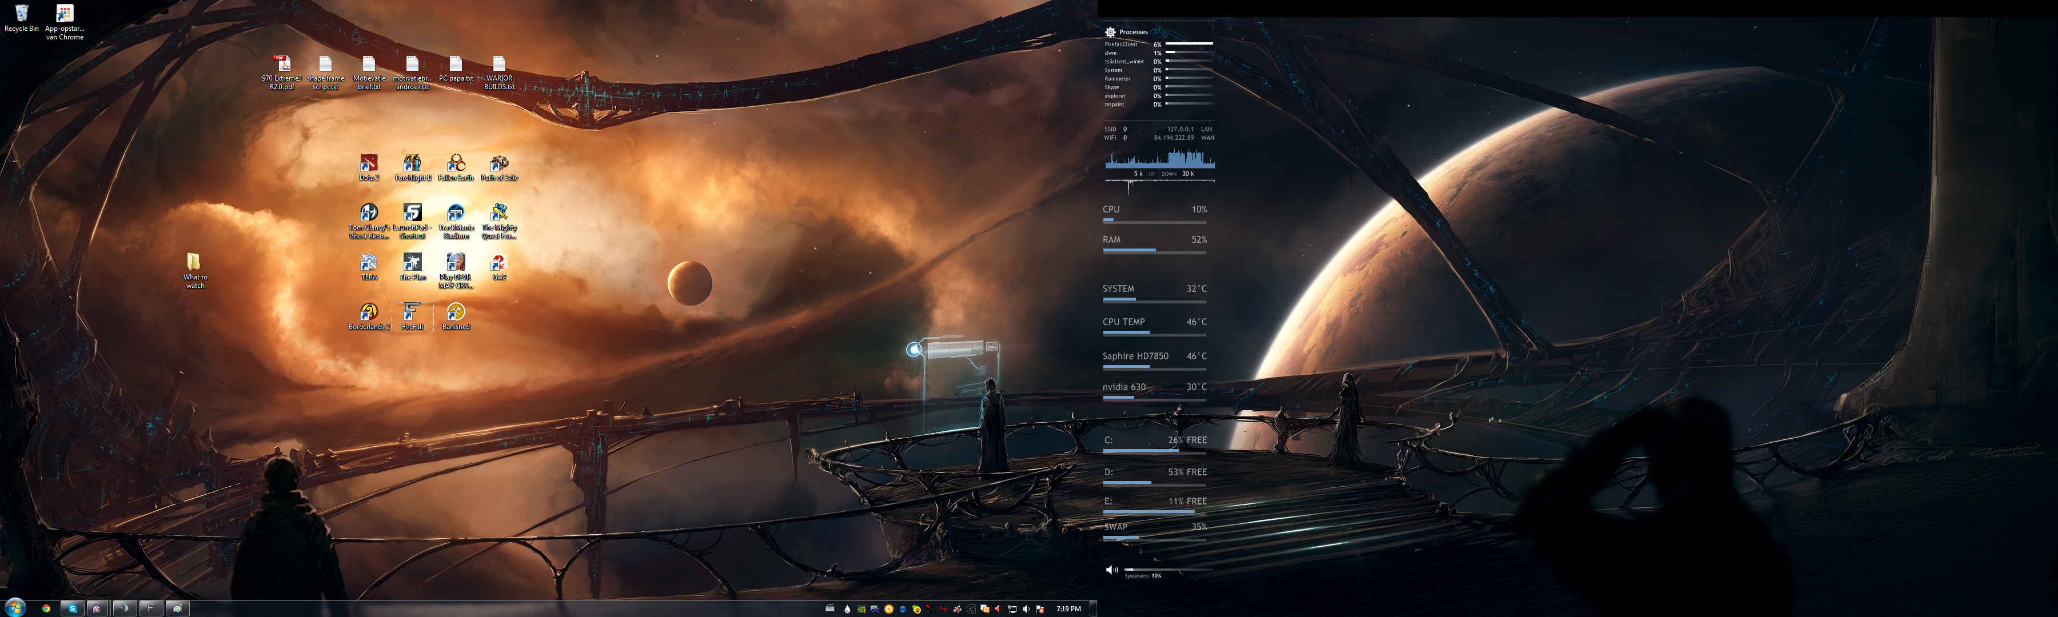Screen dimensions: 2058x617
Task: Click the E: 11% FREE drive meter
Action: coord(1154,505)
